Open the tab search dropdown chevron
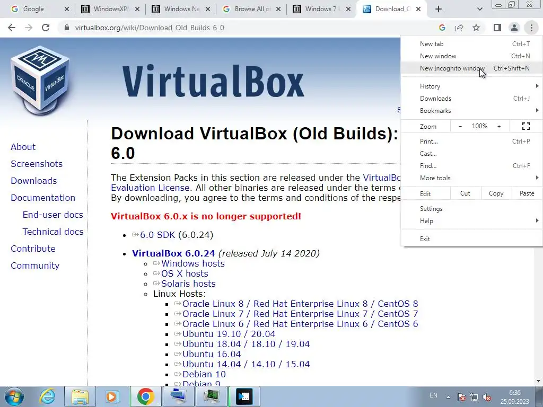The width and height of the screenshot is (543, 407). pyautogui.click(x=479, y=10)
